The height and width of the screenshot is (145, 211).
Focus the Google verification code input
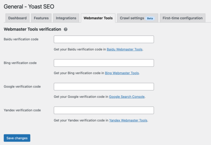(104, 87)
